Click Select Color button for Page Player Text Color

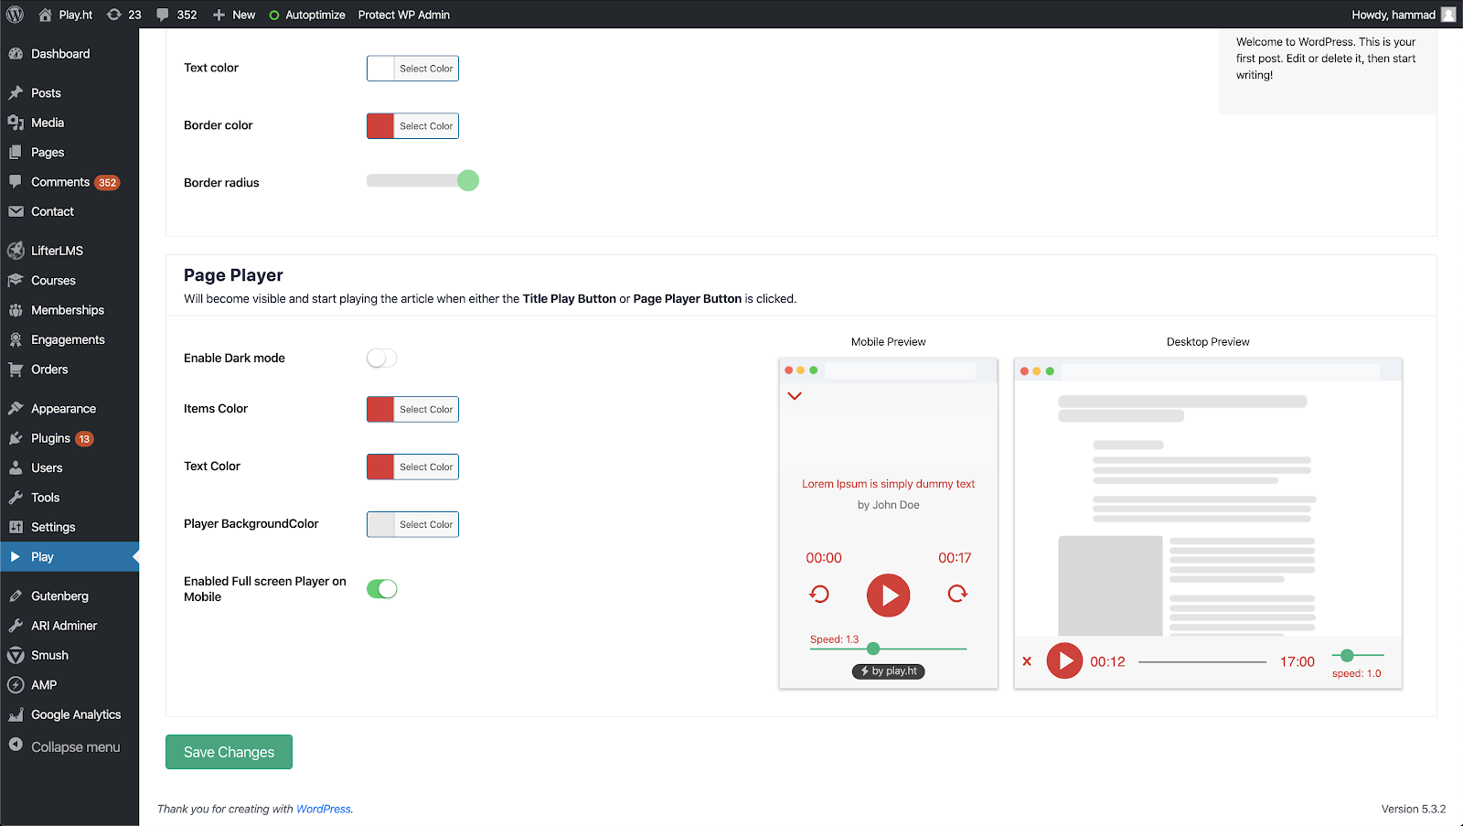(426, 467)
